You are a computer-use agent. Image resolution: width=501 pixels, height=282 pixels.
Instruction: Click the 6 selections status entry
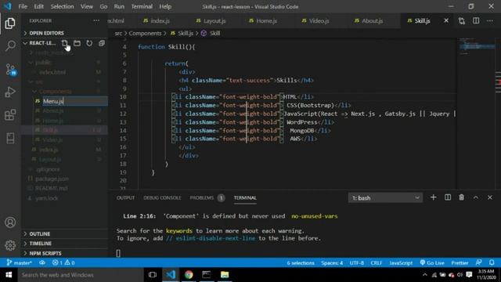301,262
